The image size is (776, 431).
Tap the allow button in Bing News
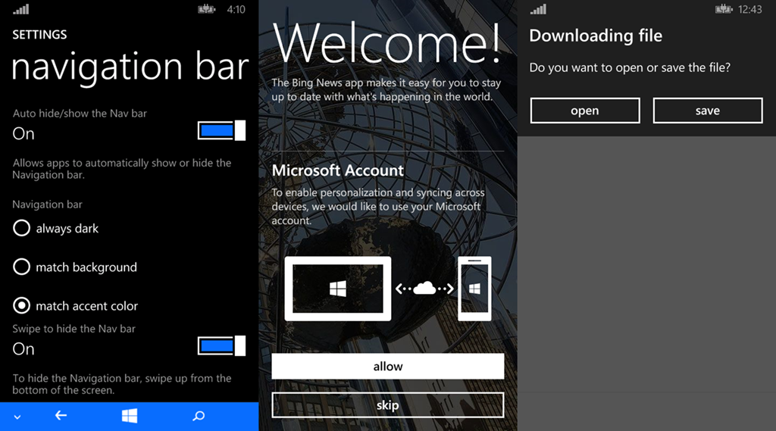(x=387, y=366)
